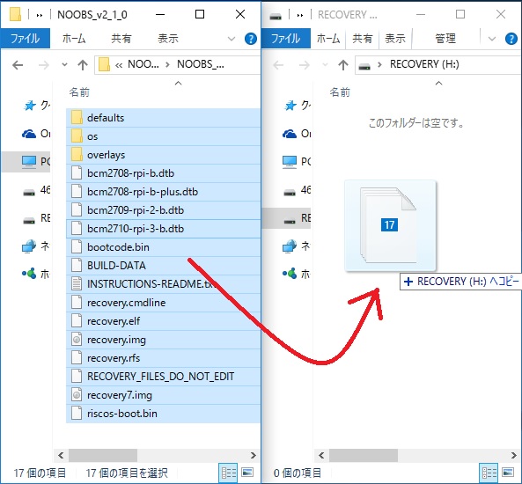
Task: Click the INSTRUCTIONS-README.txt file icon
Action: pos(77,284)
